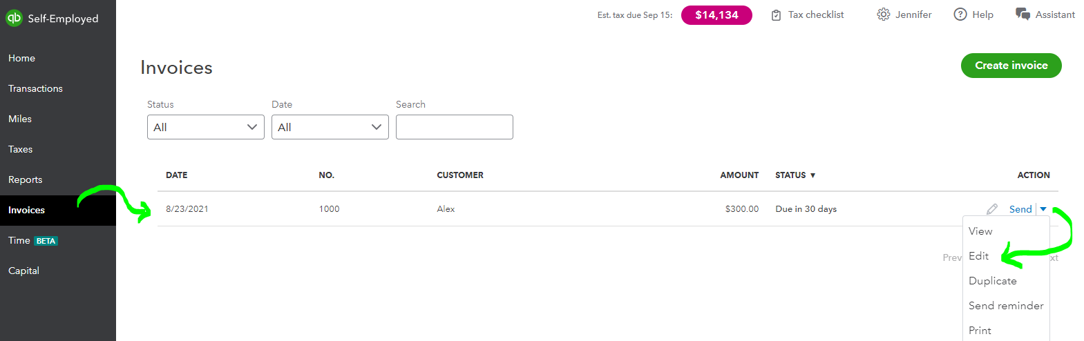Expand the Date filter dropdown
This screenshot has width=1084, height=341.
tap(330, 127)
